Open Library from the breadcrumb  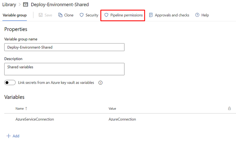coord(9,5)
